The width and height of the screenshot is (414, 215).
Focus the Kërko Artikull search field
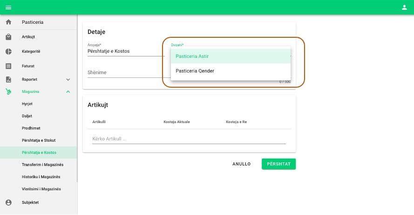189,139
